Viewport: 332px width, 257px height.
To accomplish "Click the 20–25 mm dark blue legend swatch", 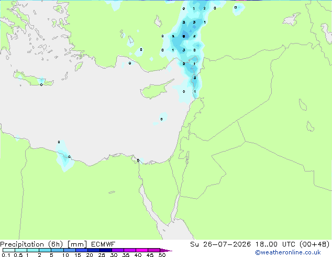I will coord(94,250).
